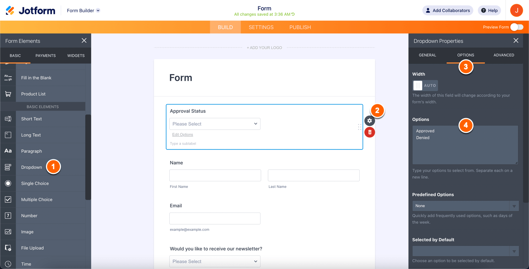529x269 pixels.
Task: Toggle the Preview Form switch
Action: [517, 27]
